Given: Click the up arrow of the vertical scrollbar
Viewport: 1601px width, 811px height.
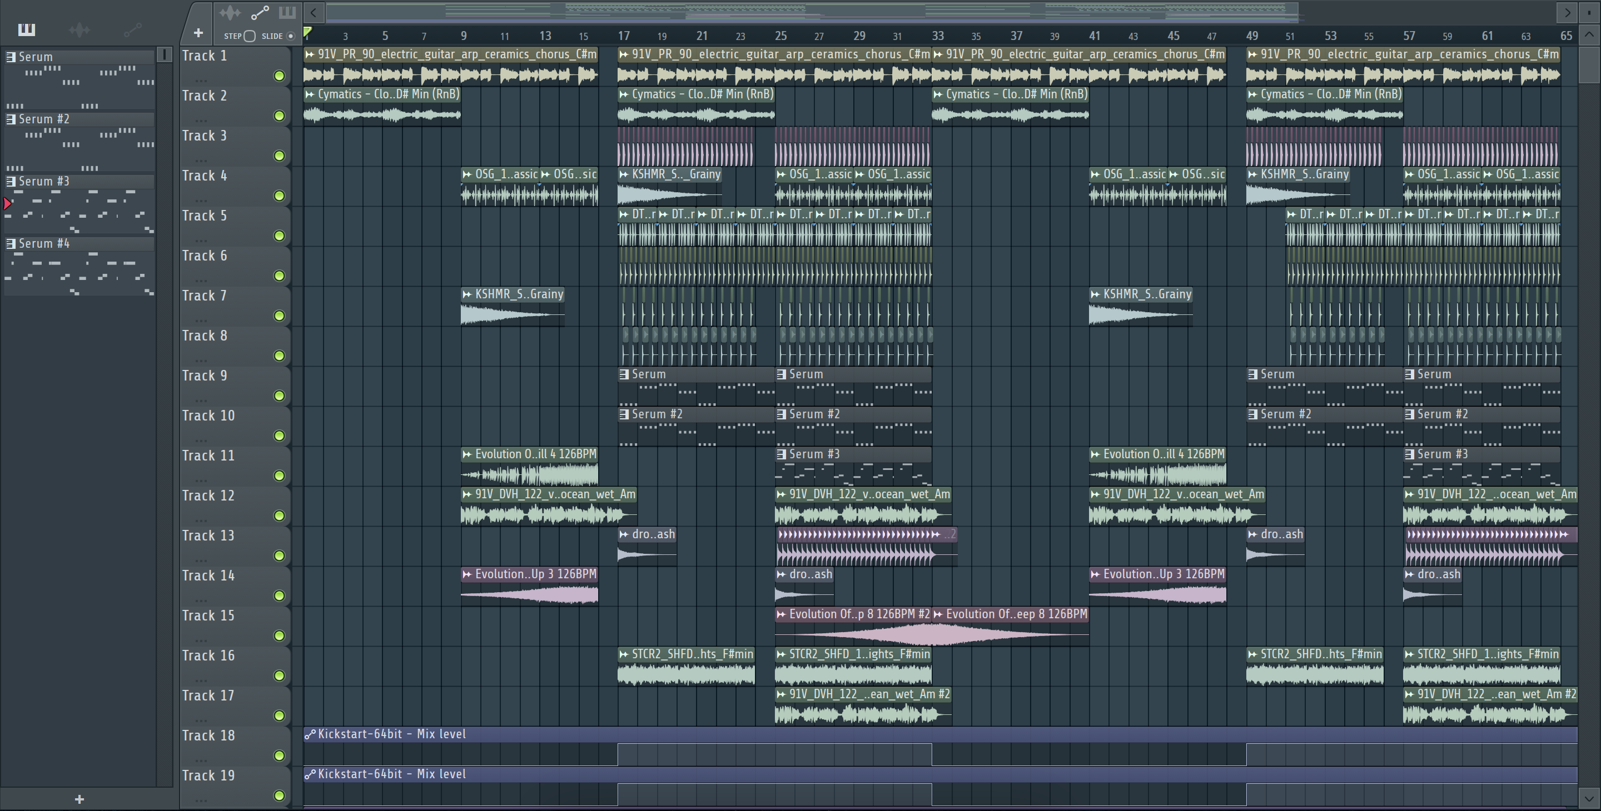Looking at the screenshot, I should point(1589,35).
